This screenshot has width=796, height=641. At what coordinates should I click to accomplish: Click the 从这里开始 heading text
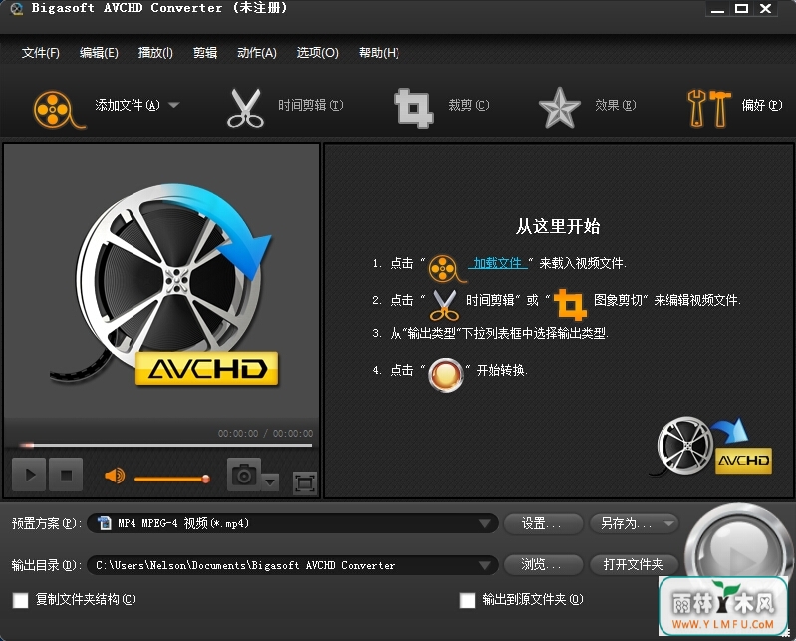pyautogui.click(x=558, y=226)
